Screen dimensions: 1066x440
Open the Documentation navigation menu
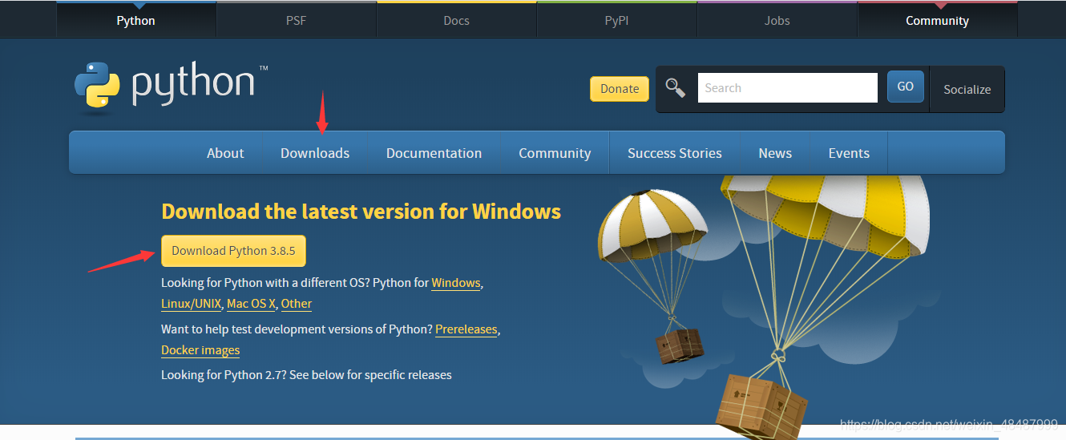(x=434, y=153)
